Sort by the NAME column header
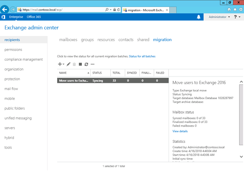Image resolution: width=244 pixels, height=174 pixels. pos(74,73)
